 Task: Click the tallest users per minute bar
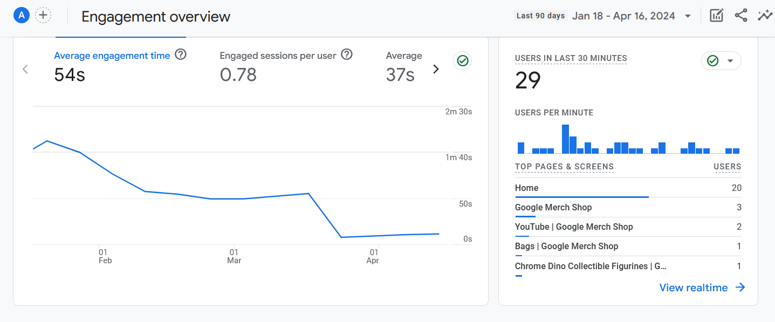565,139
